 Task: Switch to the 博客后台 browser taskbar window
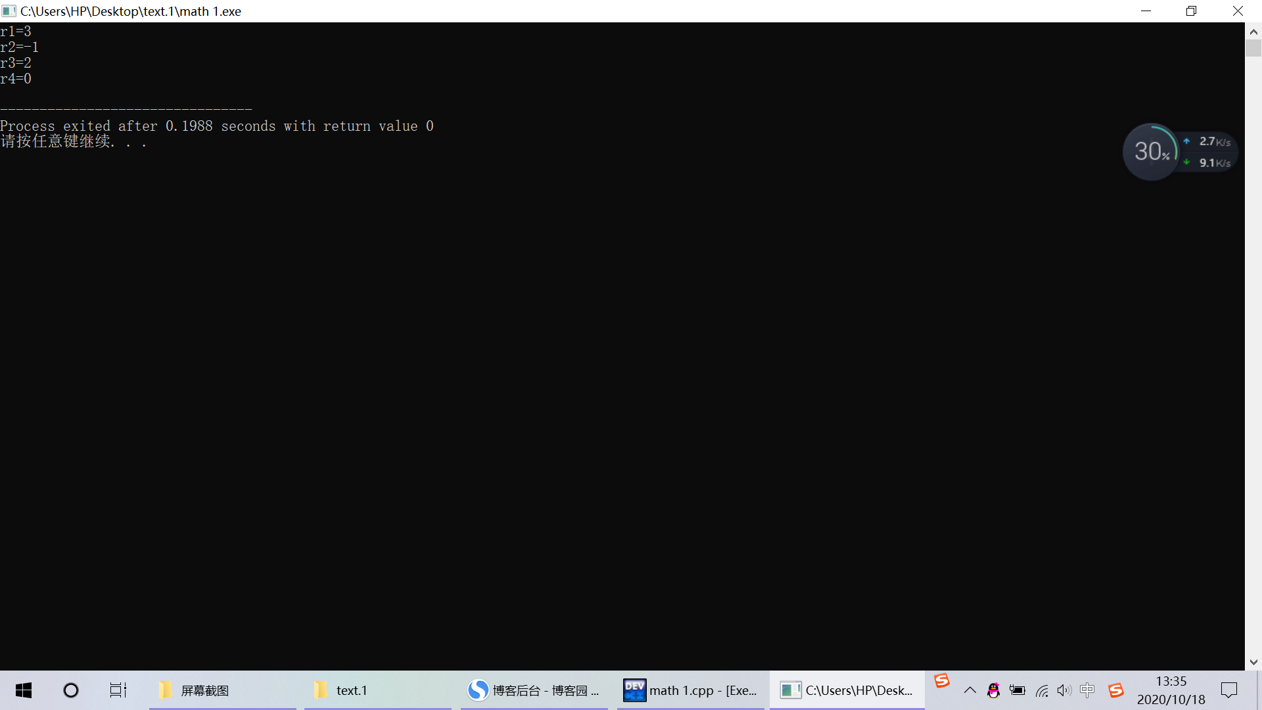(x=534, y=690)
